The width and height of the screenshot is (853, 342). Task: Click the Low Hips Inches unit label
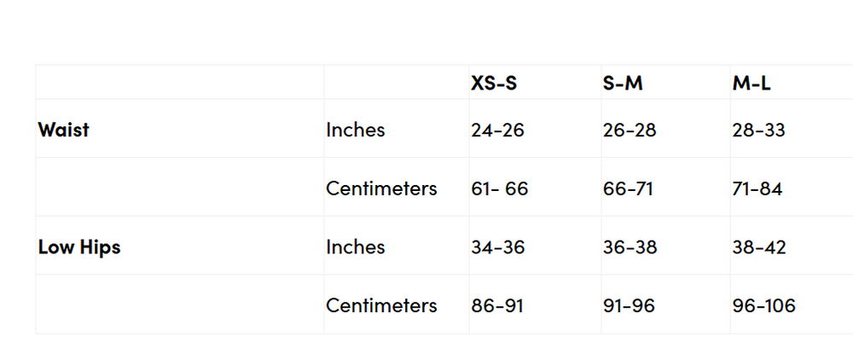[355, 247]
